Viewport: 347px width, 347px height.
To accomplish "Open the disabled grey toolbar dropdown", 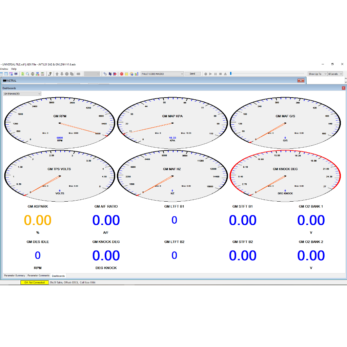I will (92, 74).
